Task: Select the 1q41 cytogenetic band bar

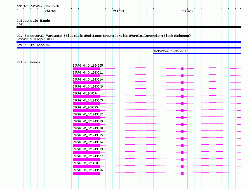Action: (129, 27)
